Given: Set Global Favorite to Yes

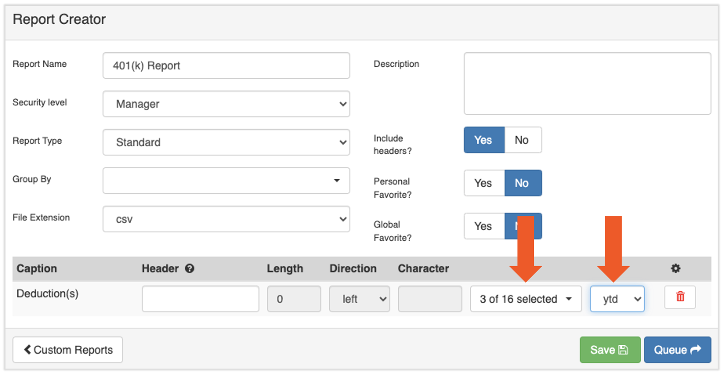Looking at the screenshot, I should tap(484, 226).
